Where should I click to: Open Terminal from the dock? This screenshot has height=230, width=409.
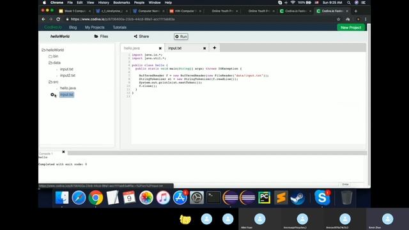point(213,197)
